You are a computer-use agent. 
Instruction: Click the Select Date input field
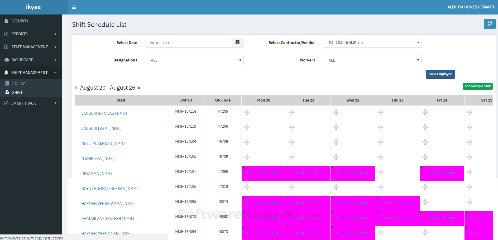[x=189, y=43]
